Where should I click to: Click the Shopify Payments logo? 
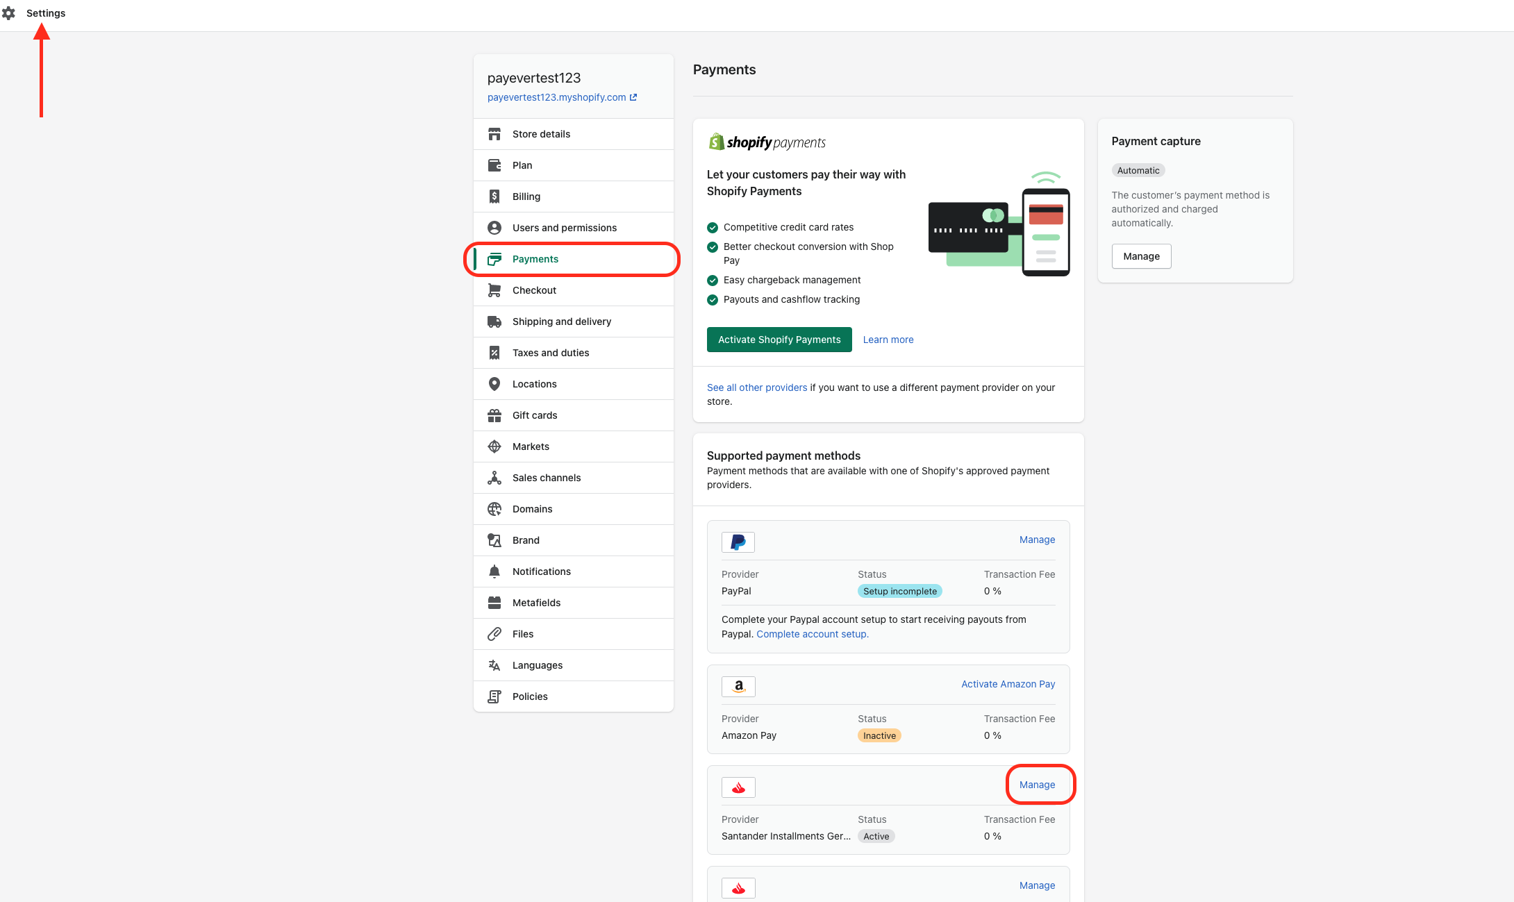point(767,142)
